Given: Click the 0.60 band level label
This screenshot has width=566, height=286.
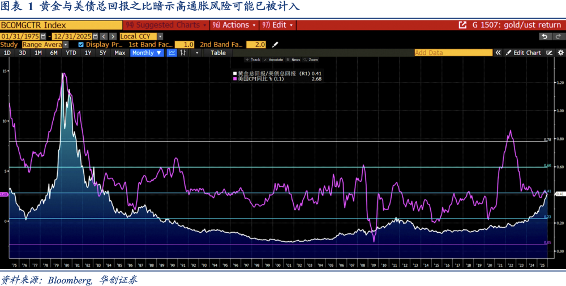Looking at the screenshot, I should (547, 165).
